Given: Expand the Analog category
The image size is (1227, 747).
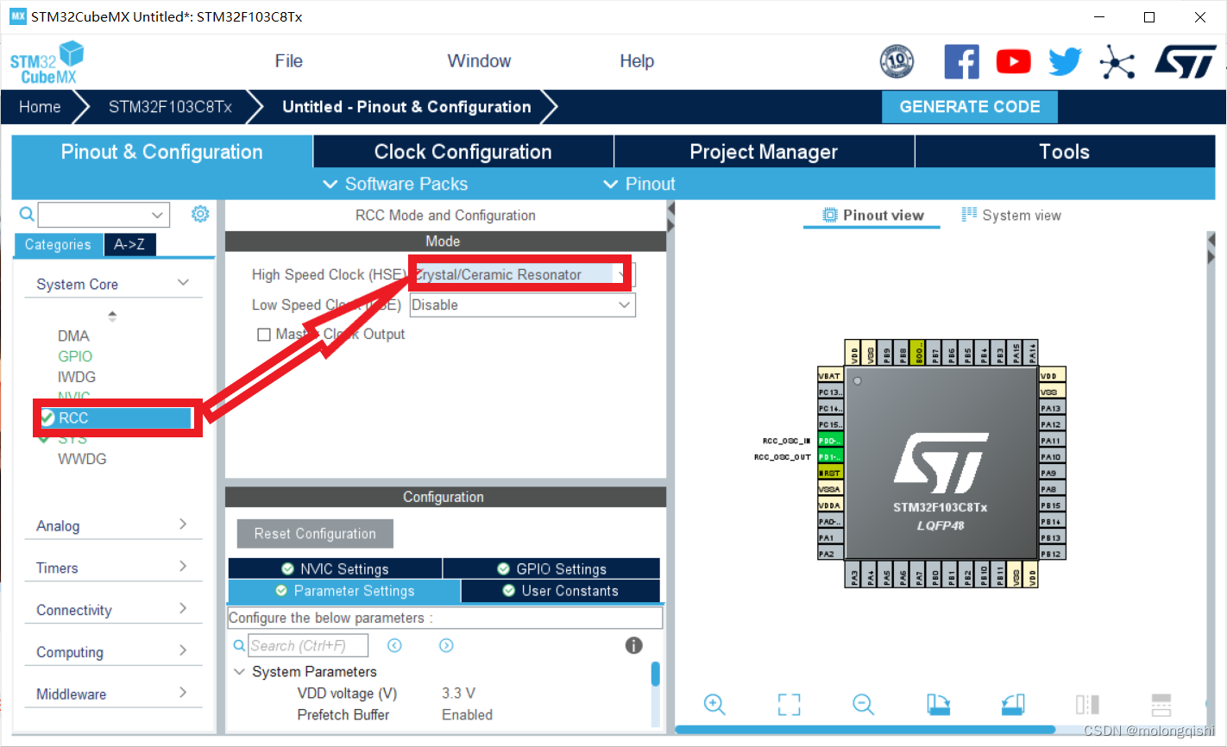Looking at the screenshot, I should pos(183,524).
